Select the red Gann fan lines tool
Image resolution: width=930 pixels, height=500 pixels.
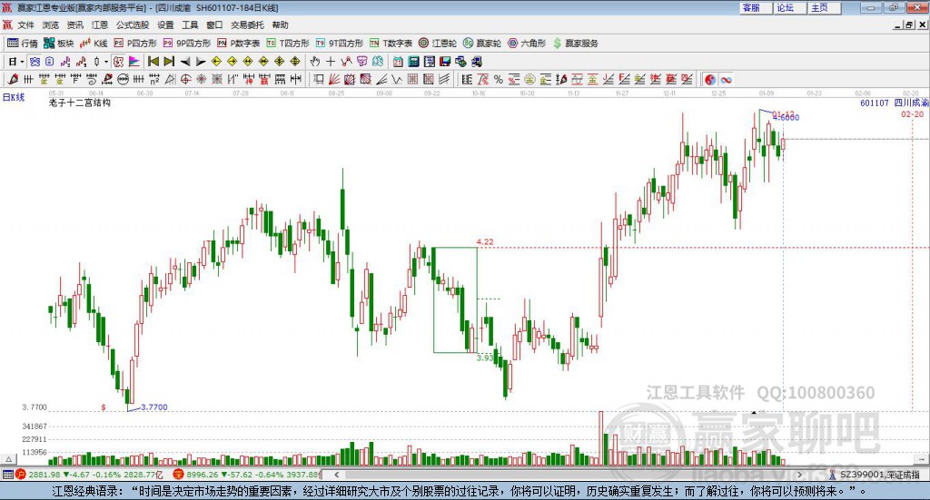334,79
